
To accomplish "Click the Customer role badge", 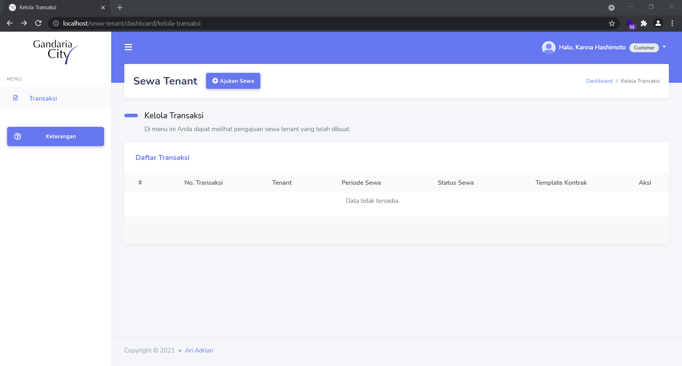I will [644, 48].
